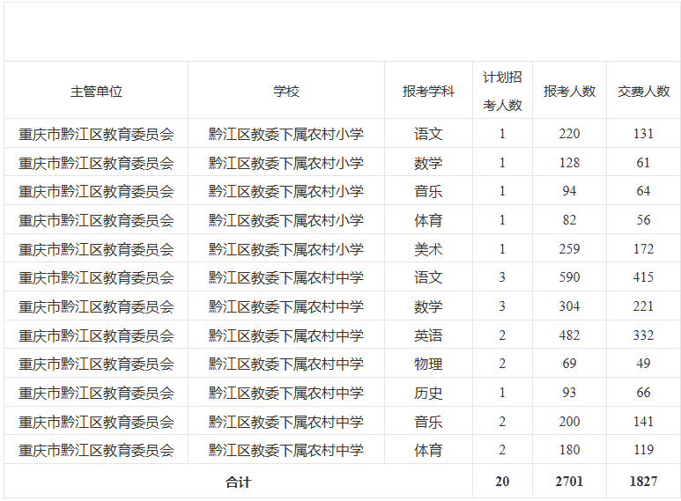Click the 合计 total row label
The width and height of the screenshot is (681, 501).
pyautogui.click(x=238, y=482)
